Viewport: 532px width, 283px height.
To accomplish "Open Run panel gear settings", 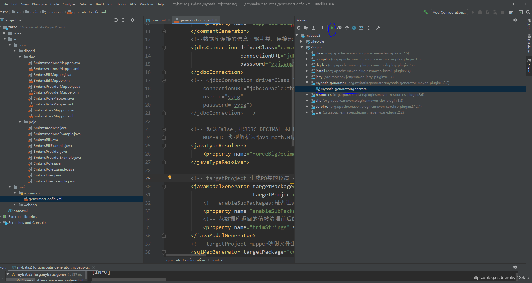I will (515, 267).
